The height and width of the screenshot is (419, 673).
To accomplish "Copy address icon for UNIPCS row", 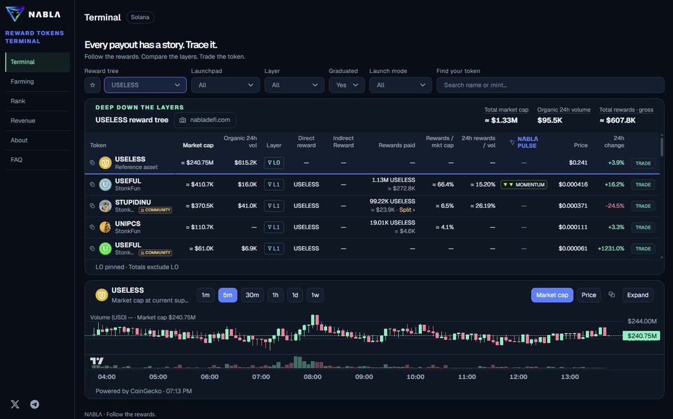I will pos(93,227).
